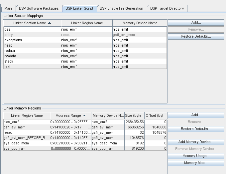Click the Add Memory Device button
The height and width of the screenshot is (174, 226).
196,142
